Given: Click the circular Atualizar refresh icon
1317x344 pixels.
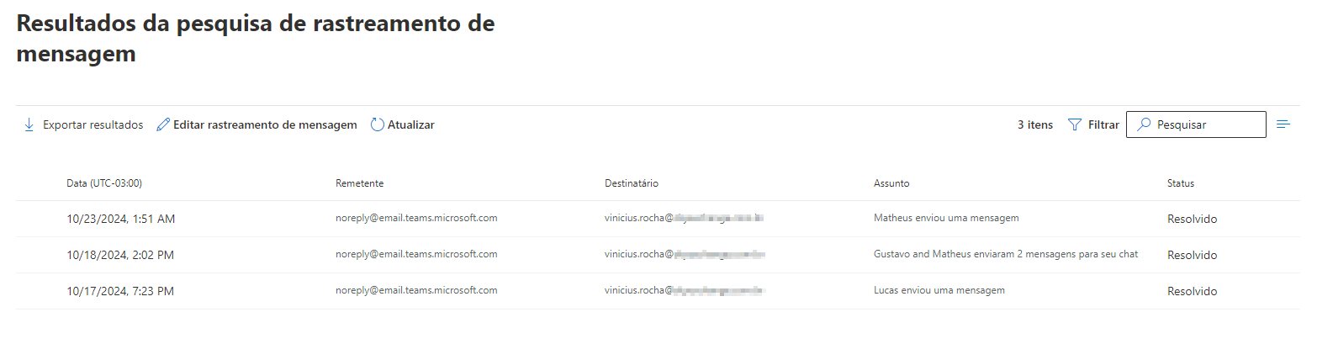Looking at the screenshot, I should pyautogui.click(x=377, y=124).
